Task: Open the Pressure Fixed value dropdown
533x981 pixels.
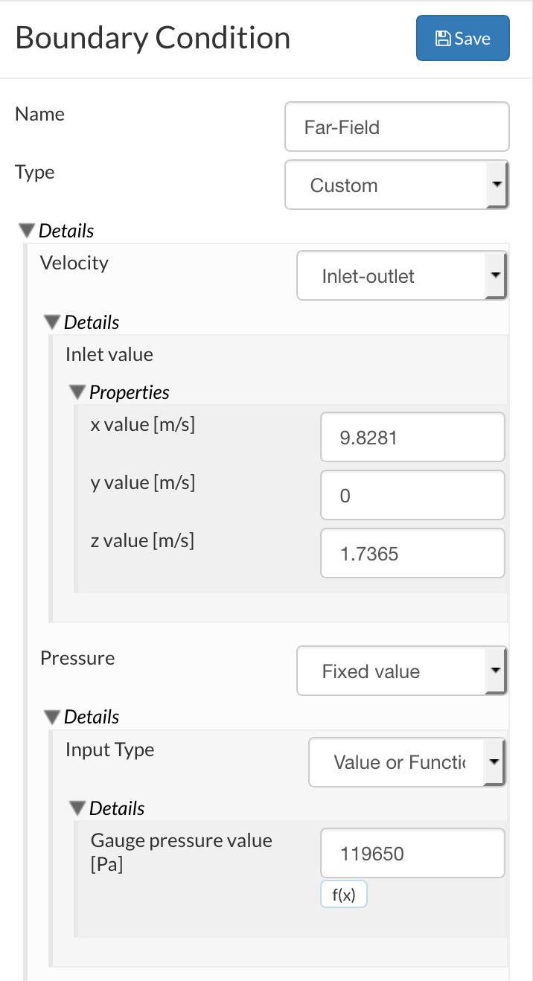Action: click(391, 671)
